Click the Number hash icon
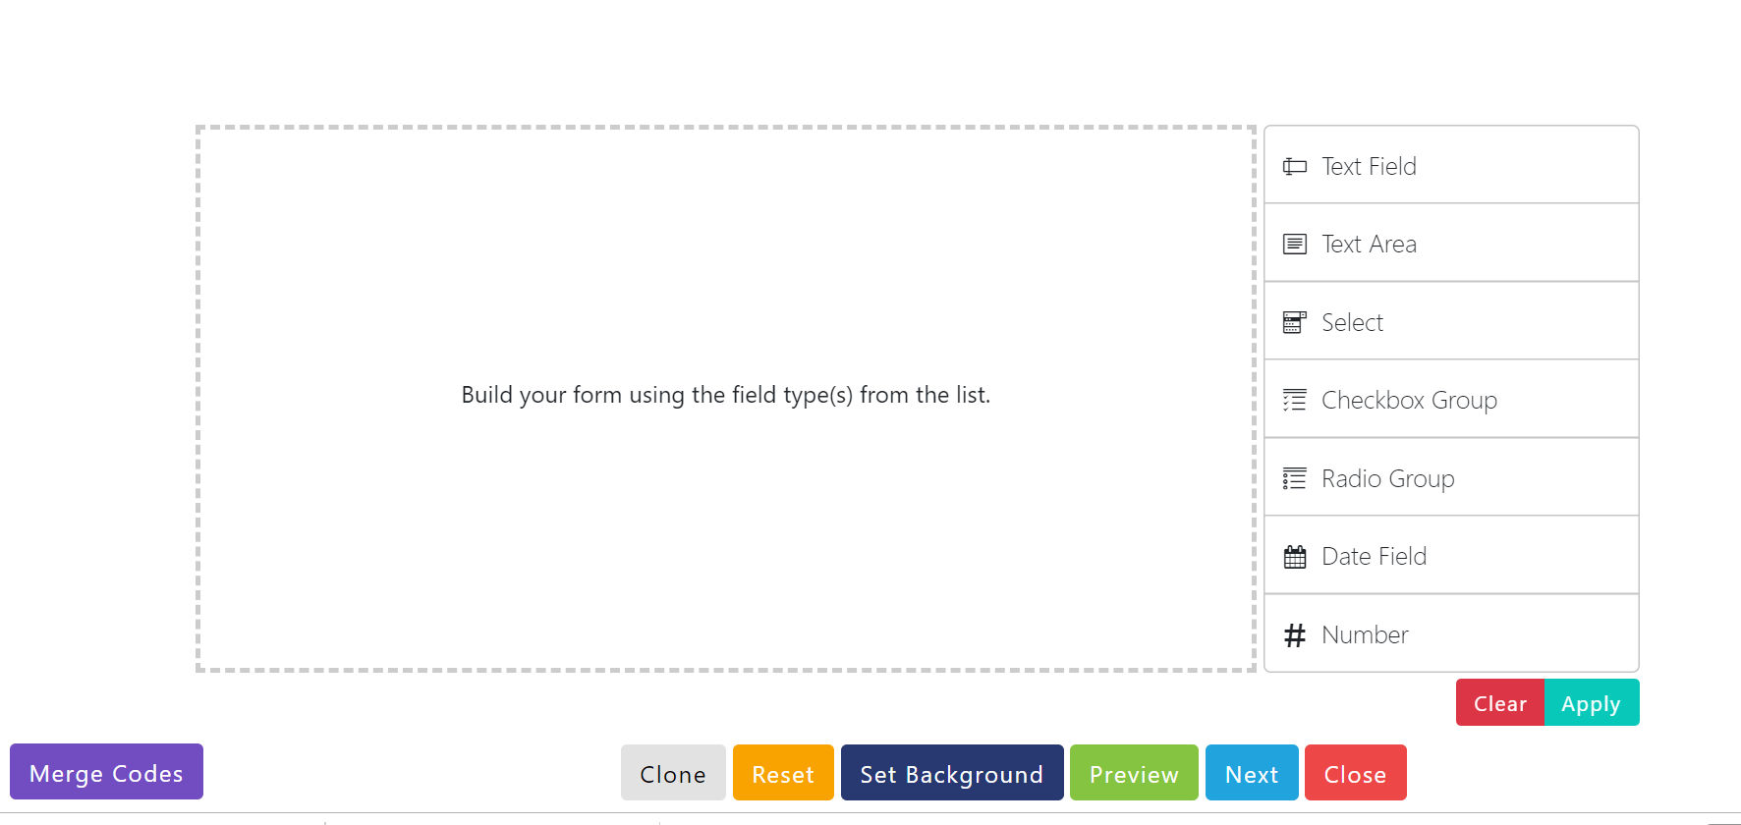Screen dimensions: 1741x825 pos(1295,635)
